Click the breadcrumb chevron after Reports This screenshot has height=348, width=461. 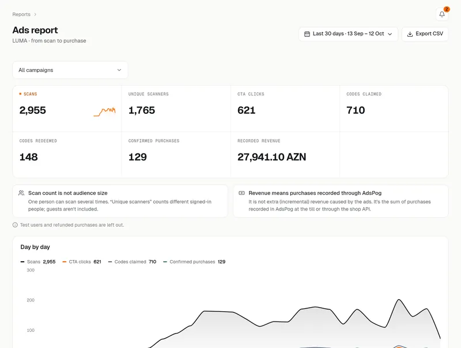(x=35, y=14)
